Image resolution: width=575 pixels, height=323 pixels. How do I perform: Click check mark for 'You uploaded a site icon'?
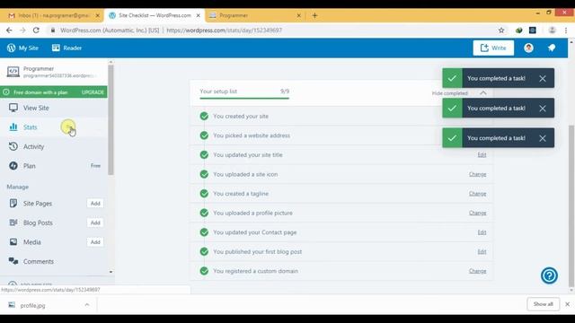coord(204,175)
